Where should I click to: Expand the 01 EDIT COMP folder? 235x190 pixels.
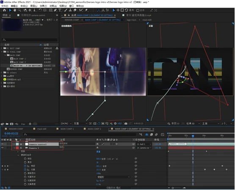coord(2,48)
